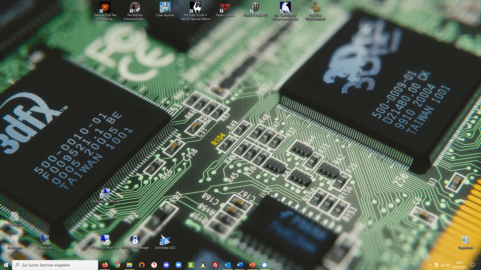Select the Total War WARHAMMER shortcut

[315, 11]
